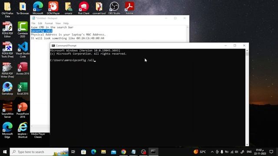Open Microsoft Edge icon in top desktop row
Image resolution: width=278 pixels, height=156 pixels.
(x=38, y=8)
